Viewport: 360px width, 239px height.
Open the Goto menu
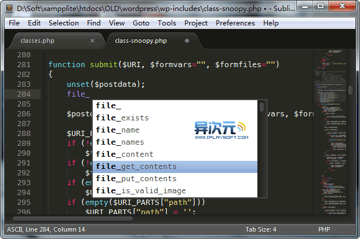pyautogui.click(x=141, y=23)
